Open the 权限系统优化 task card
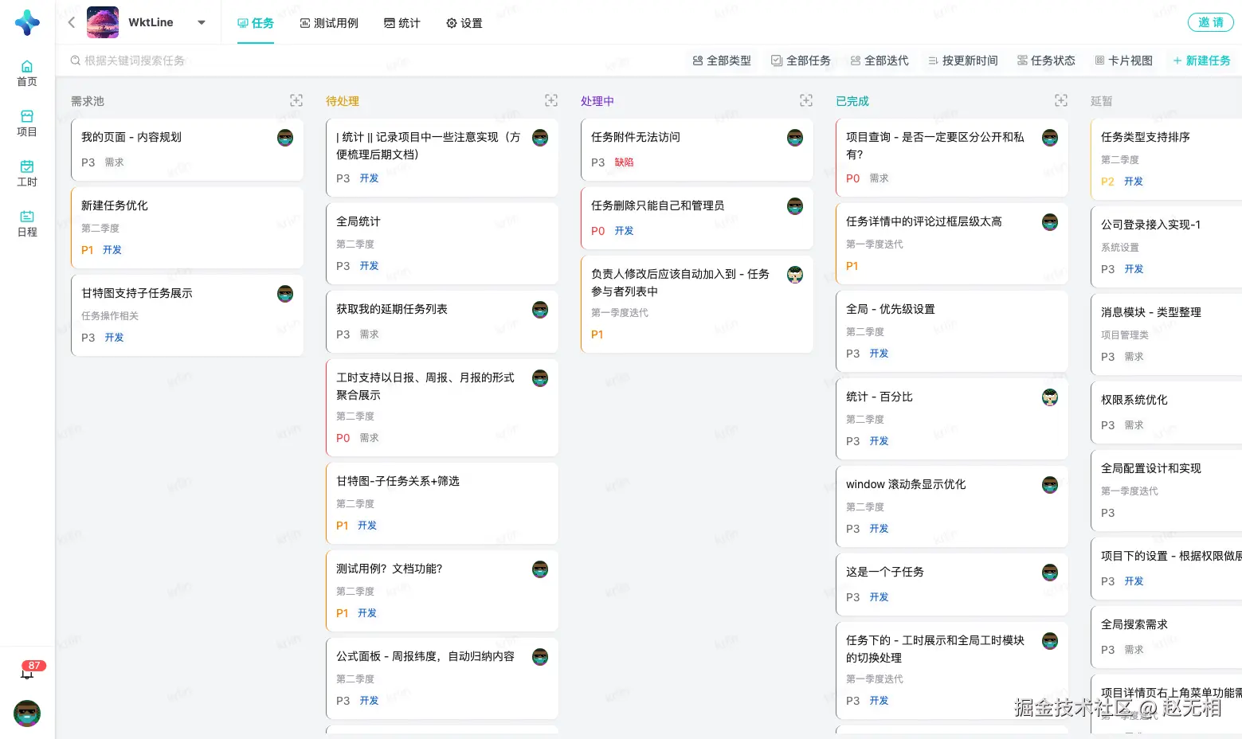Viewport: 1242px width, 739px height. coord(1166,413)
